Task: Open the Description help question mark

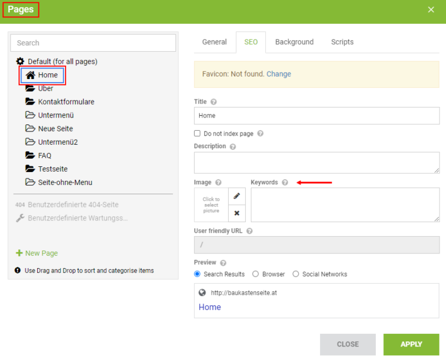Action: pos(233,147)
